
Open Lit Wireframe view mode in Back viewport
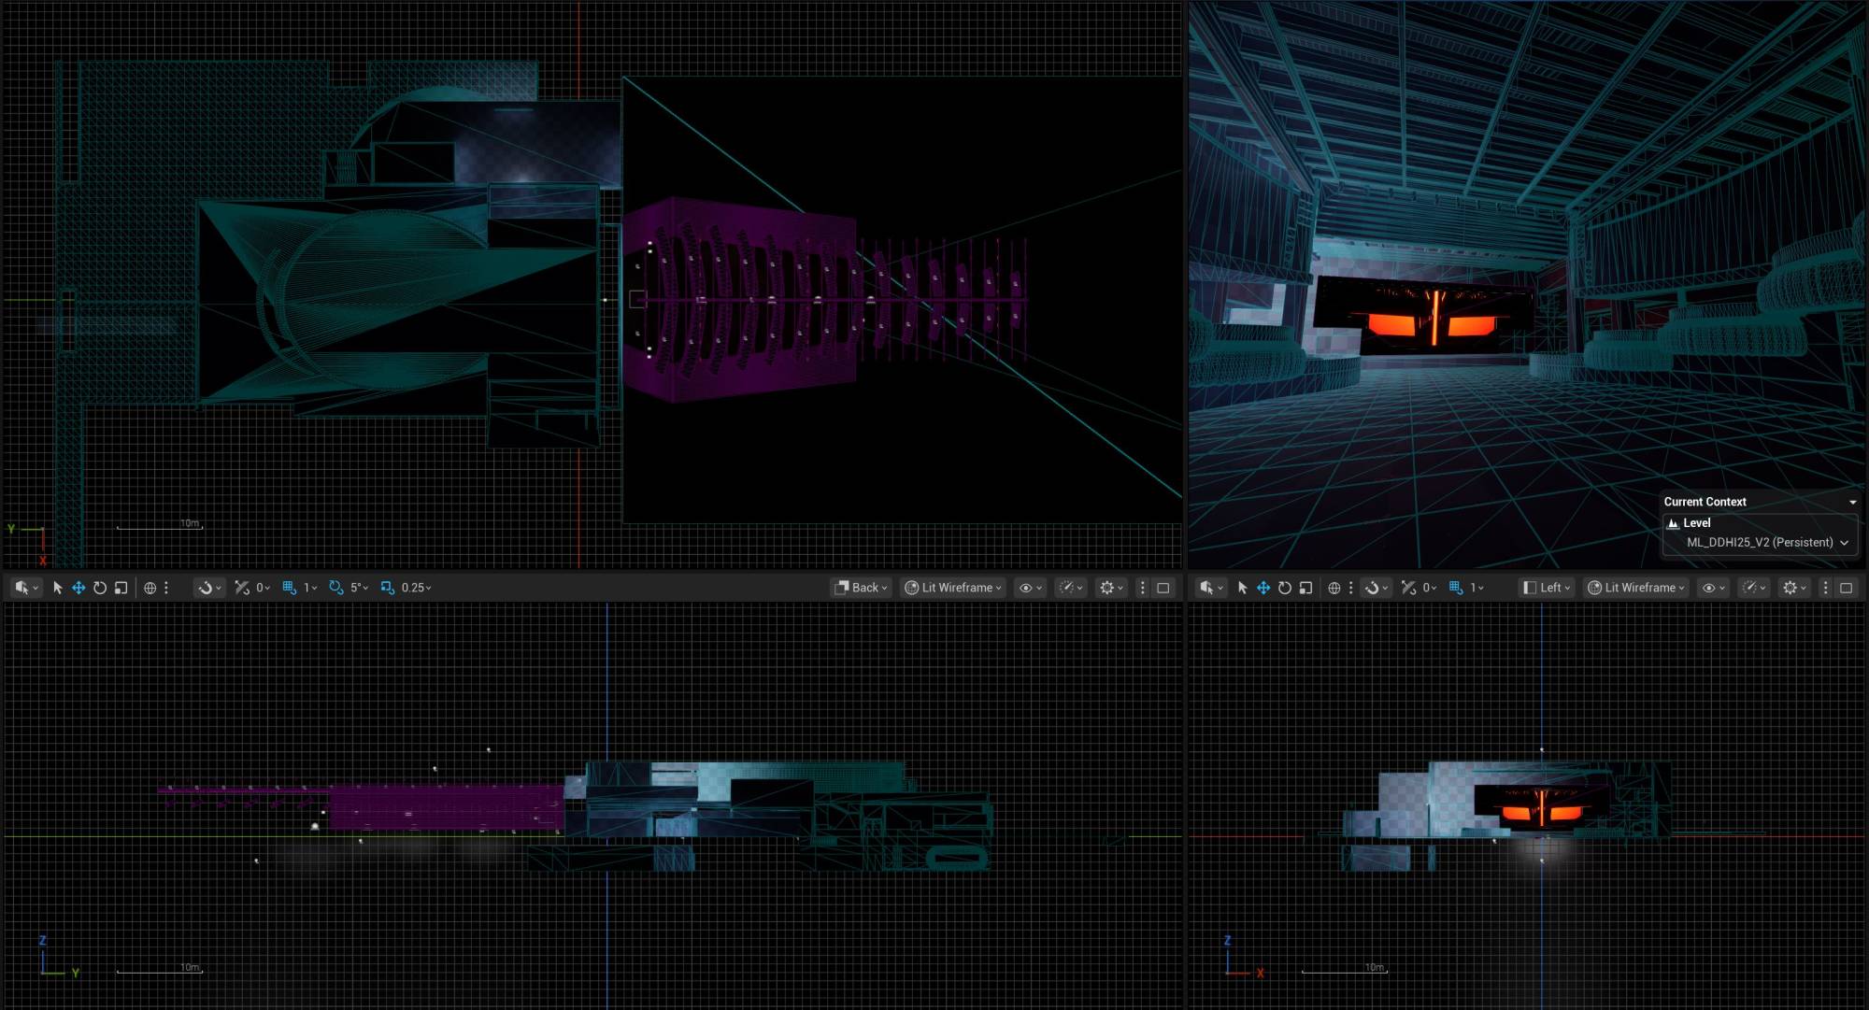tap(954, 588)
